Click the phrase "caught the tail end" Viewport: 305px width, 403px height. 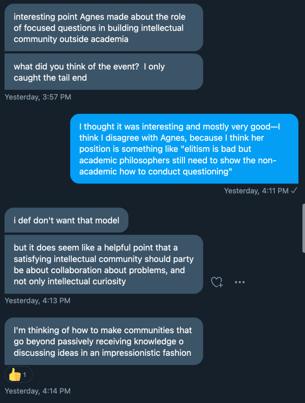(x=50, y=78)
